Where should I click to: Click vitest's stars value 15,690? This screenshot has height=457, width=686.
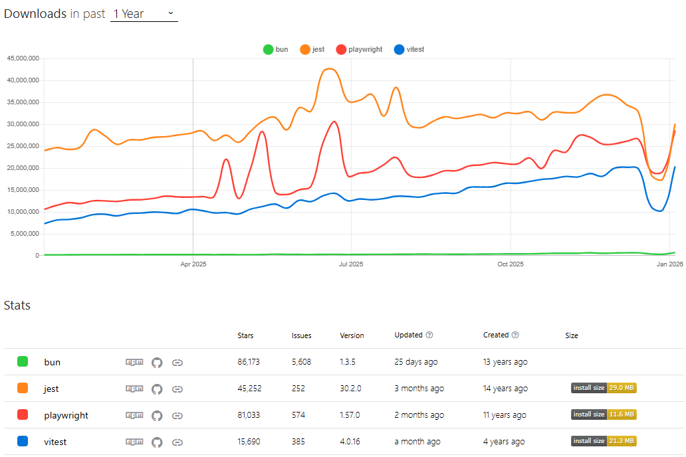249,442
